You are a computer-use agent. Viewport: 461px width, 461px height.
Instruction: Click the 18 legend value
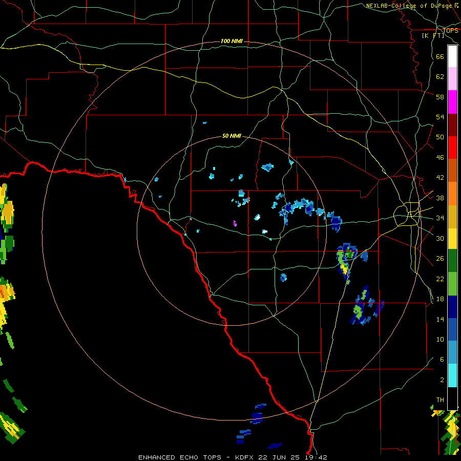440,299
